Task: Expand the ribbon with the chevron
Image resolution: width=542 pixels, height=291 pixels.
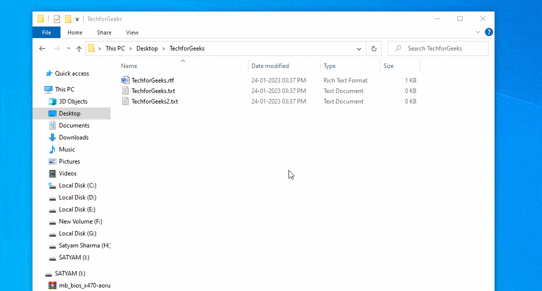Action: [x=477, y=32]
